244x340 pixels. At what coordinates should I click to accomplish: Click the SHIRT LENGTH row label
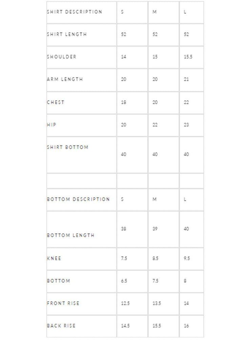point(67,34)
